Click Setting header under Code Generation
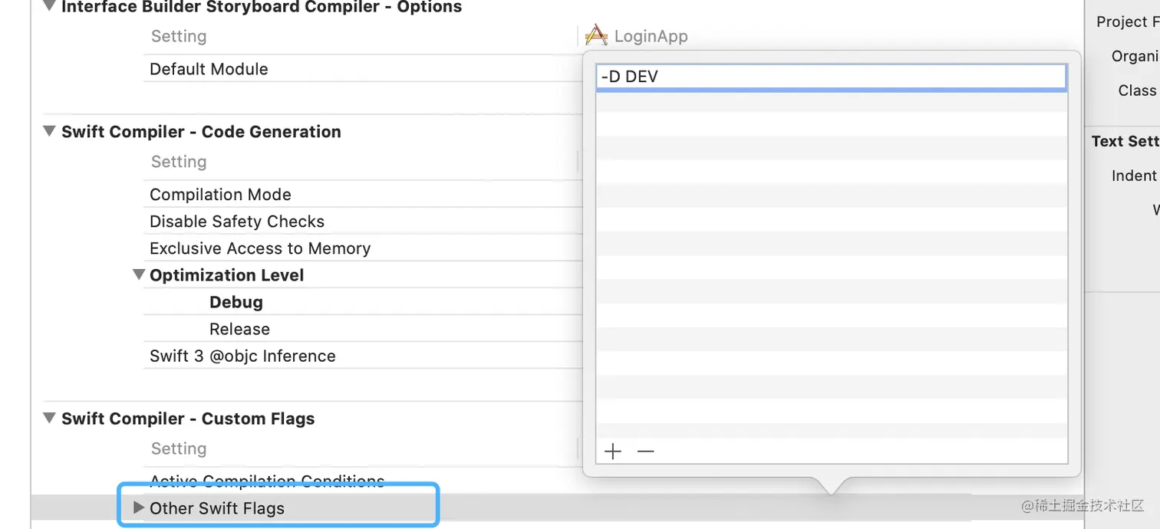Viewport: 1160px width, 529px height. (179, 162)
